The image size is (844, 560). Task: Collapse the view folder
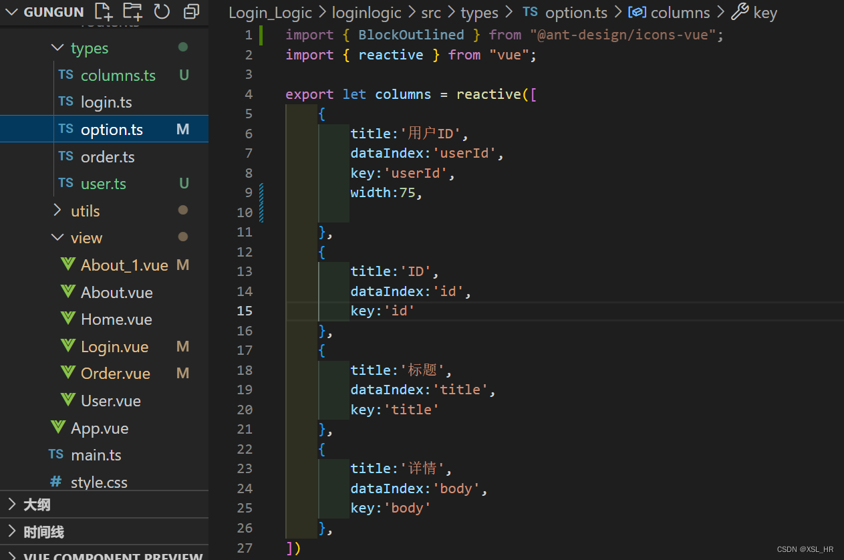pyautogui.click(x=58, y=237)
